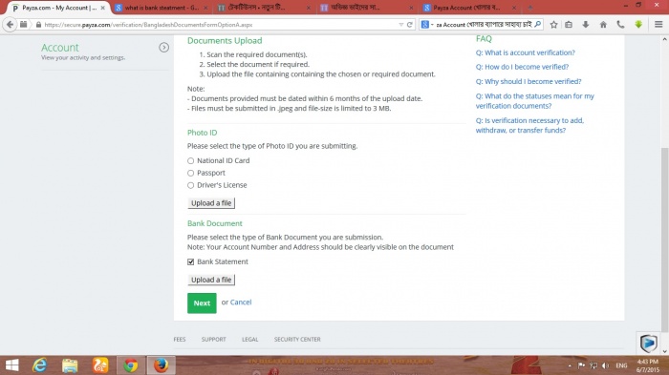Click the Cancel link
669x375 pixels.
tap(241, 302)
